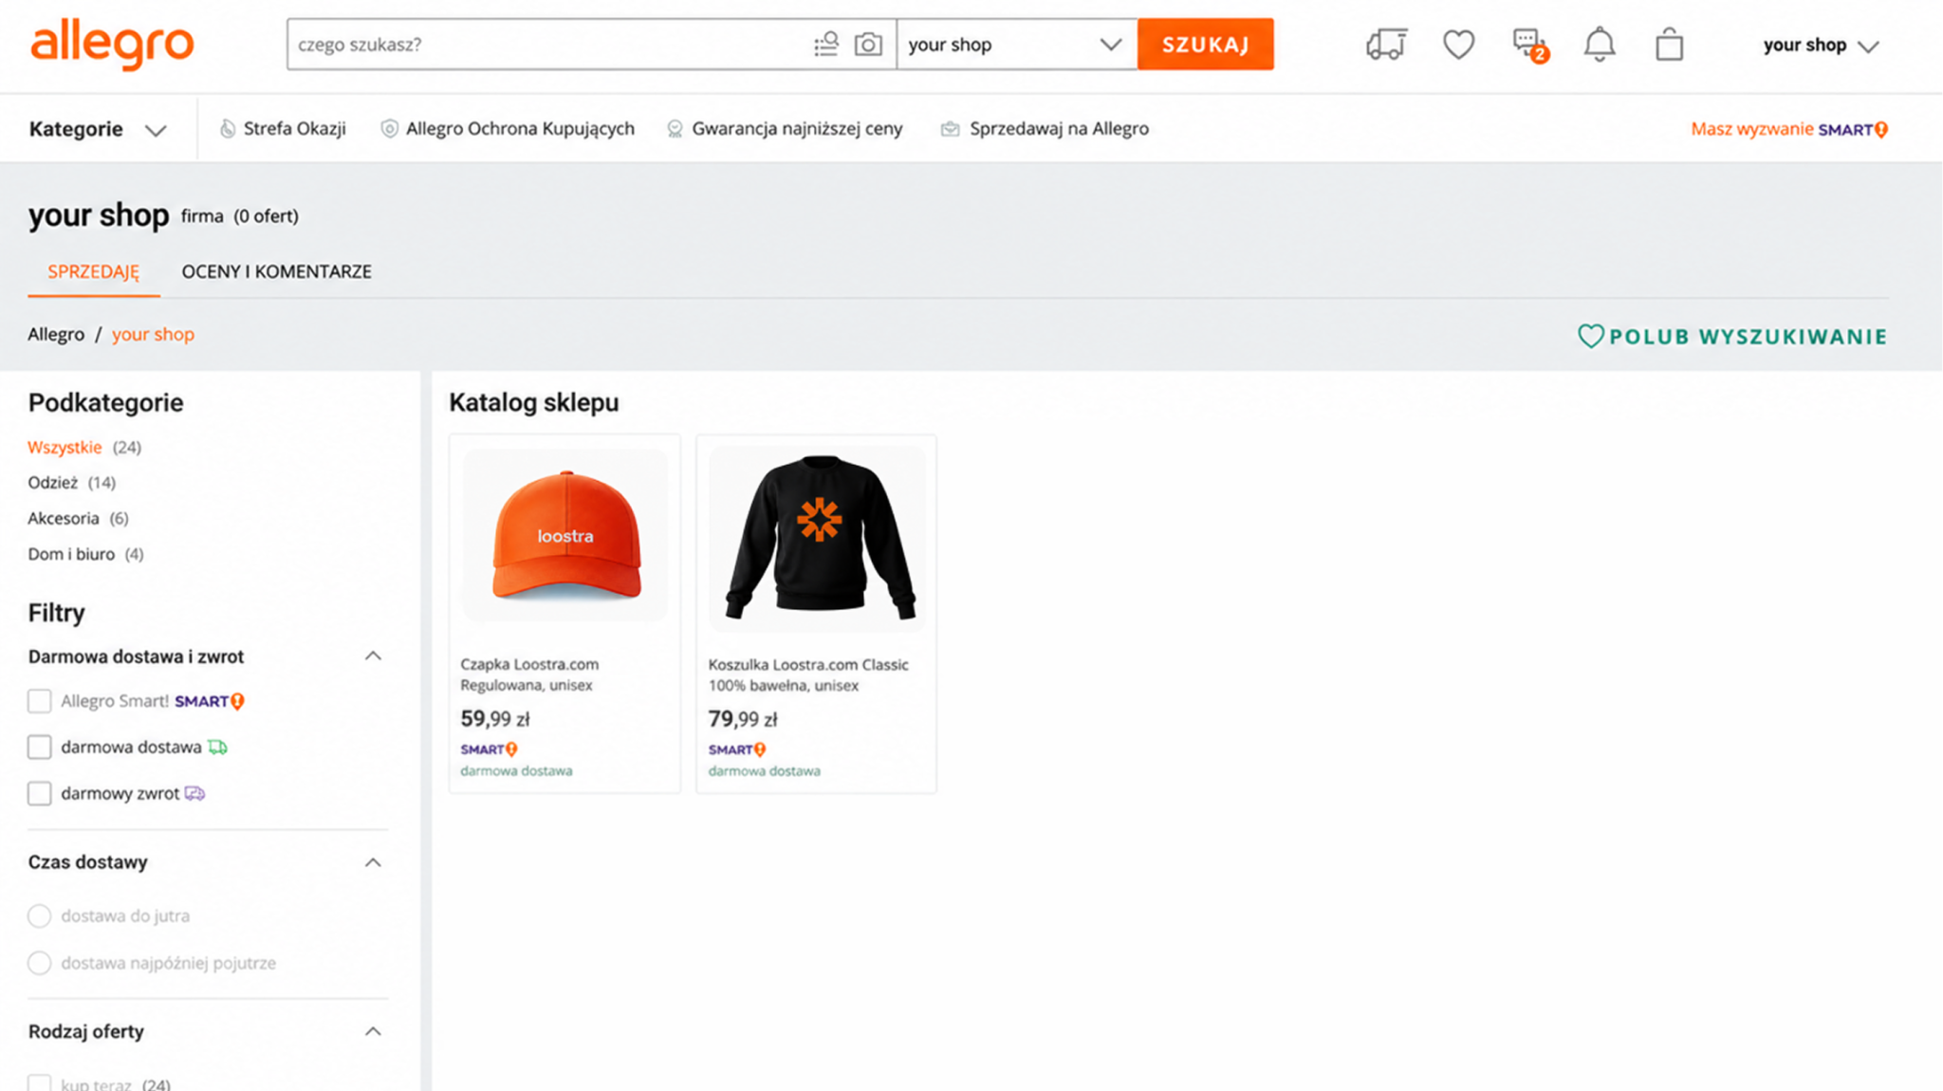The image size is (1943, 1091).
Task: Filter by Odzież subcategory
Action: point(53,483)
